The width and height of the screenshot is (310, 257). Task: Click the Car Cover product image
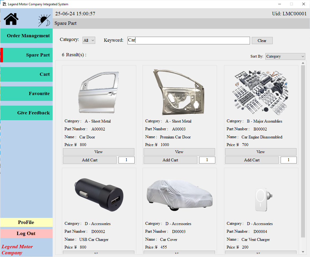(x=179, y=195)
